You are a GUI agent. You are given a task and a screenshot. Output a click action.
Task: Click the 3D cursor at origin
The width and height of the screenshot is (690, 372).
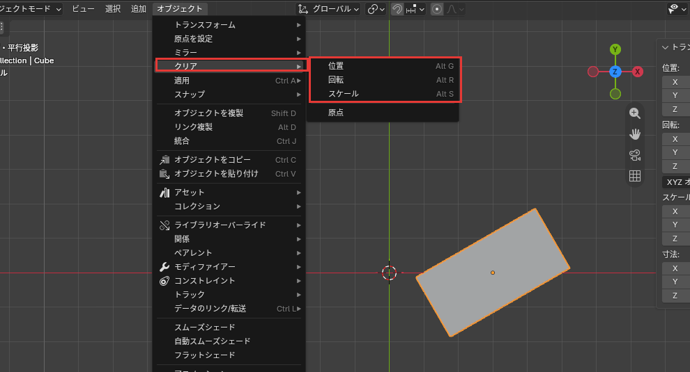pos(389,273)
